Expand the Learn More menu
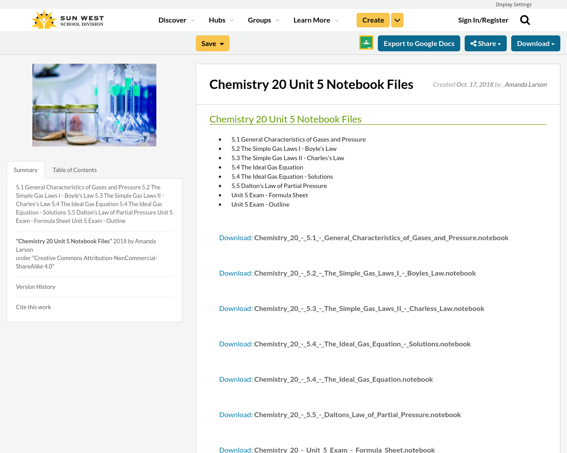Image resolution: width=567 pixels, height=453 pixels. tap(312, 19)
